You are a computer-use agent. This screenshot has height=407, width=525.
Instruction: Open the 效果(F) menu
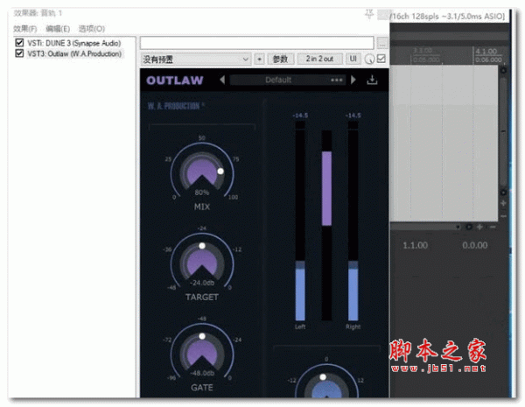coord(24,29)
